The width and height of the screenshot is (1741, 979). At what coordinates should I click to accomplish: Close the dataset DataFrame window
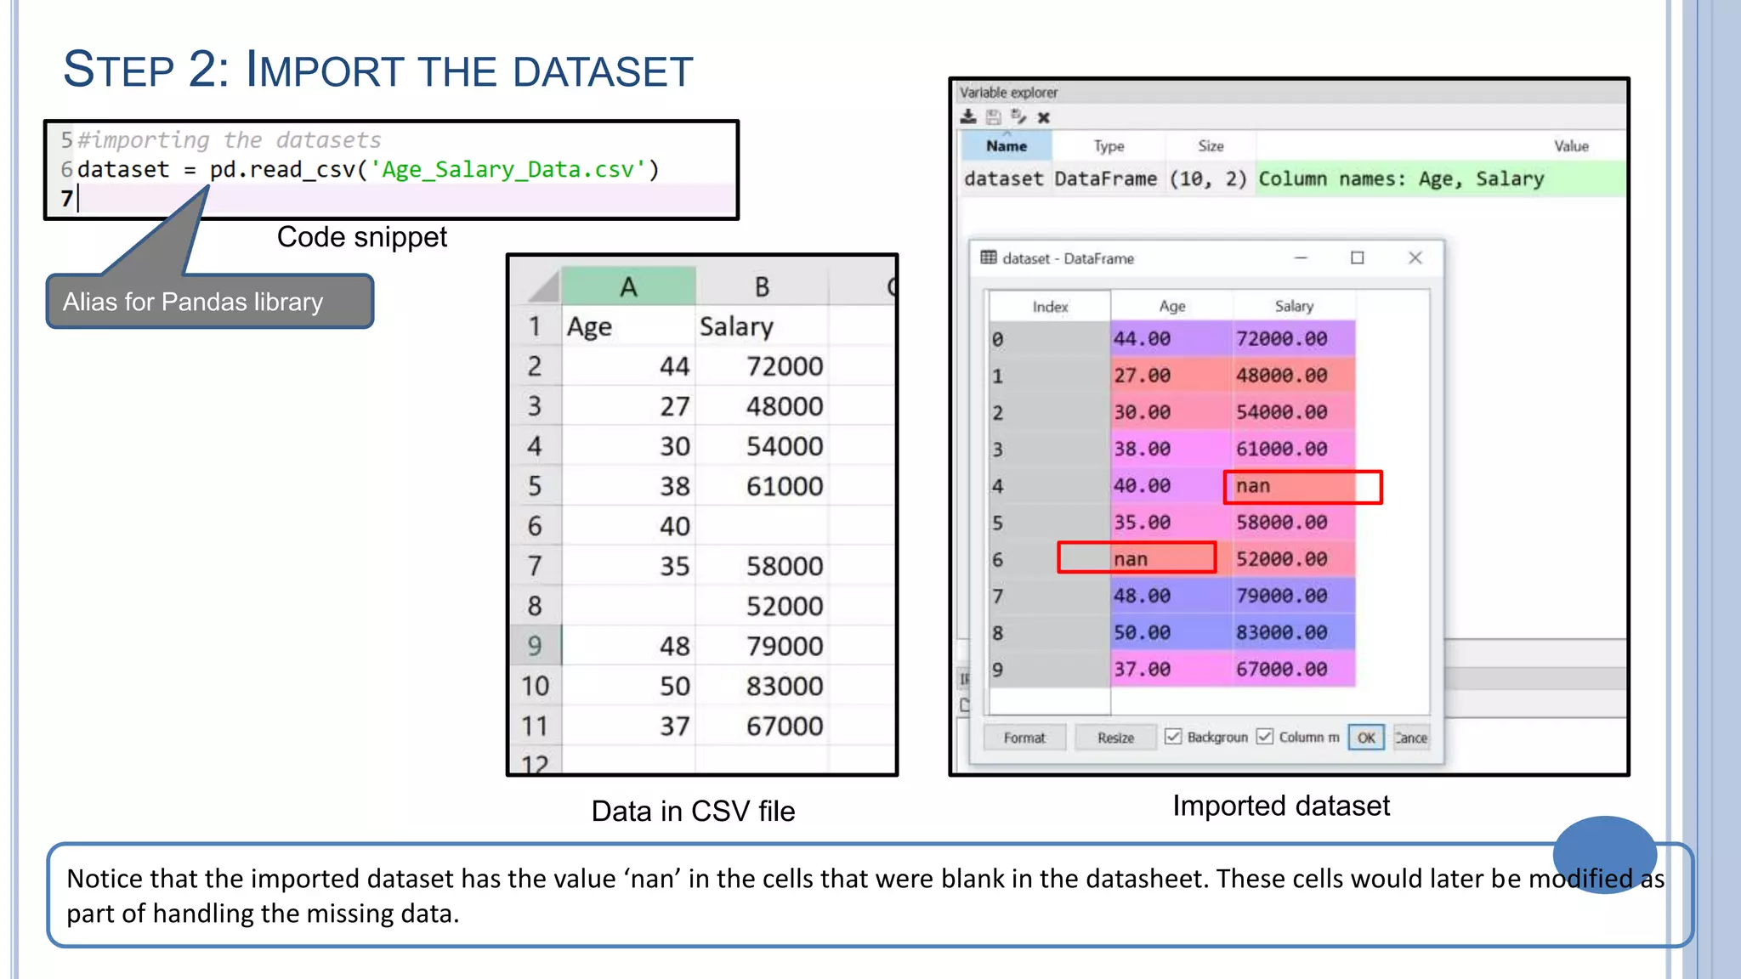1415,257
